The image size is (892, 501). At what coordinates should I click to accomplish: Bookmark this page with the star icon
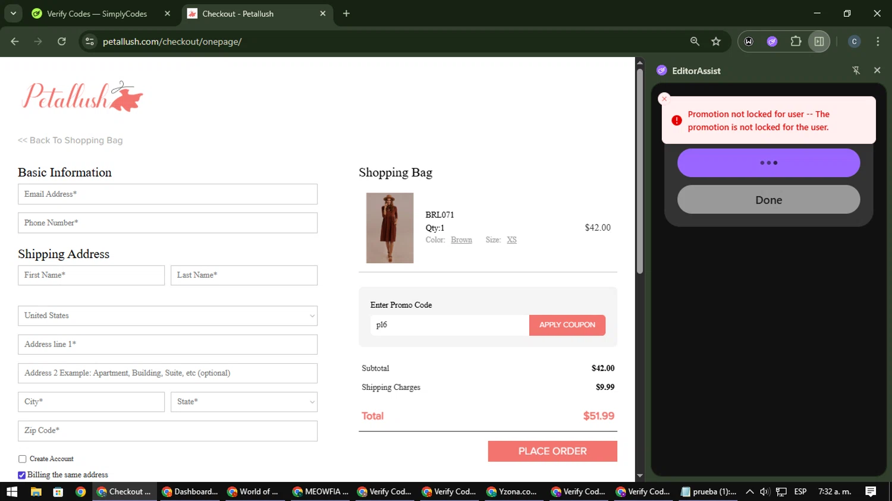pos(716,42)
